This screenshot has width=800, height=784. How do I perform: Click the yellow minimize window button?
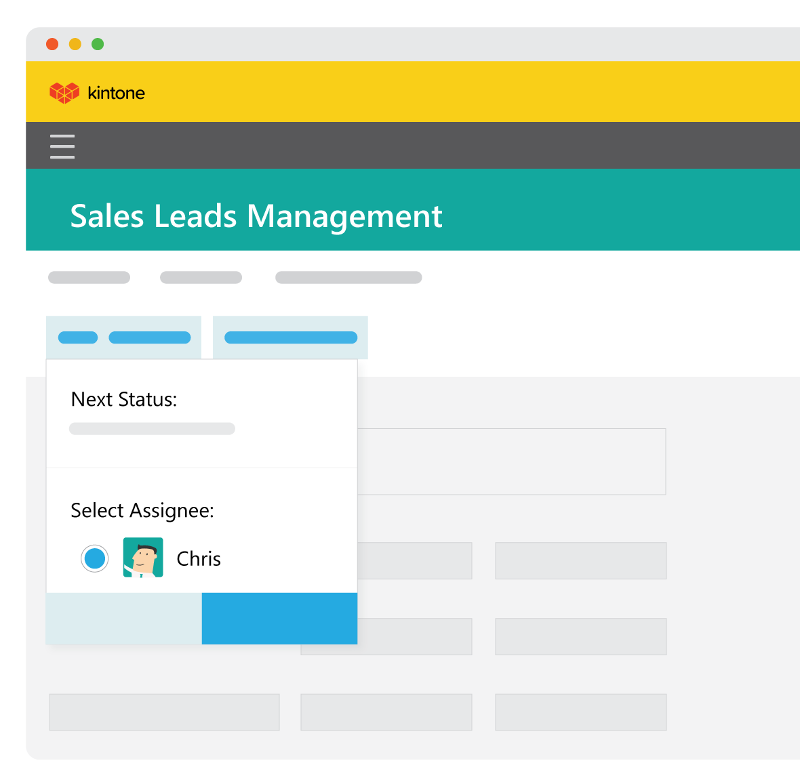pos(75,44)
